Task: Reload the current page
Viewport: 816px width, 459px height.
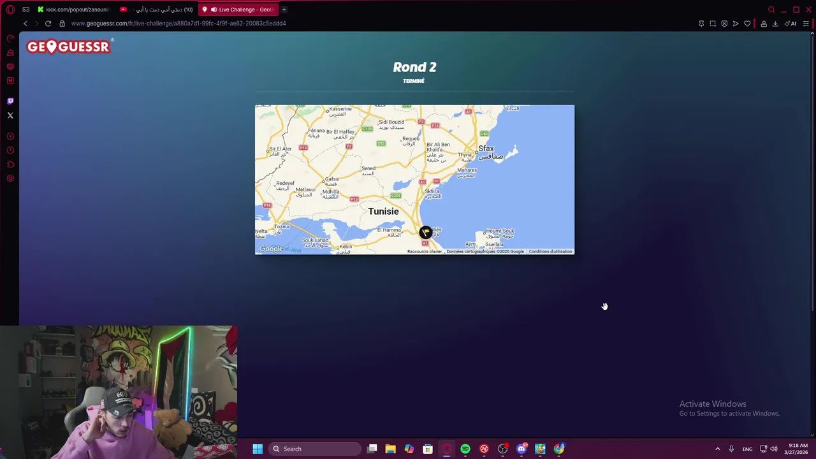Action: pyautogui.click(x=48, y=24)
